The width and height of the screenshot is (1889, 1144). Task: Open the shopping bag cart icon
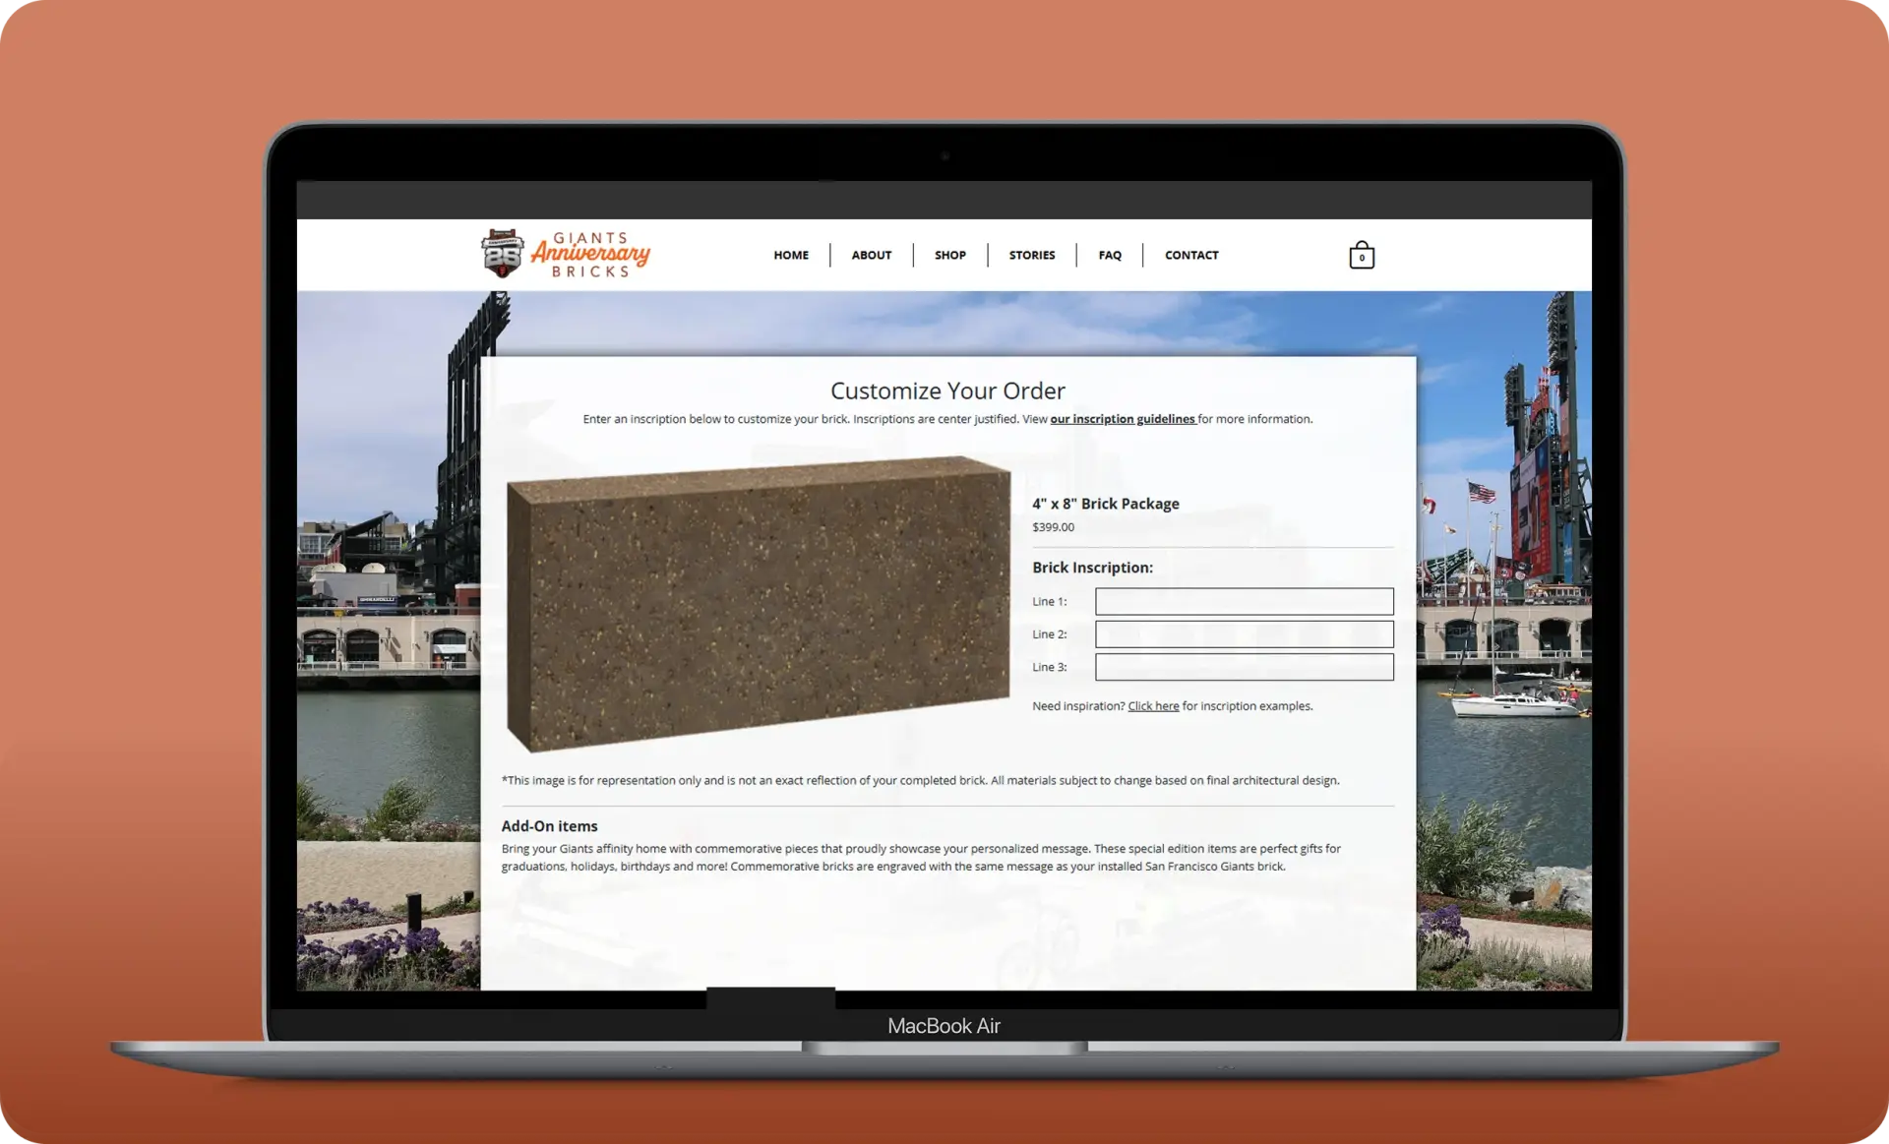coord(1362,255)
